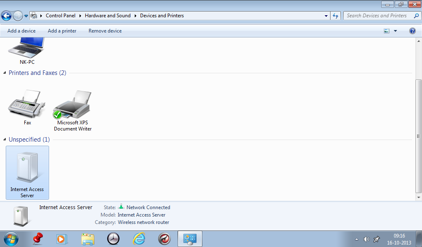Open the red pushpin taskbar app

(38, 239)
